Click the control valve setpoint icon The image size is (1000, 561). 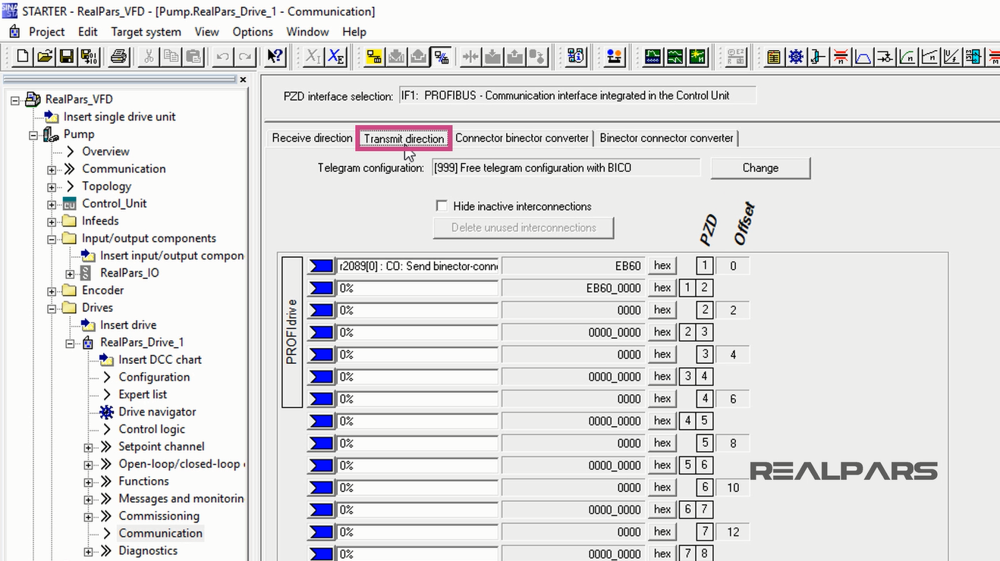click(x=818, y=57)
